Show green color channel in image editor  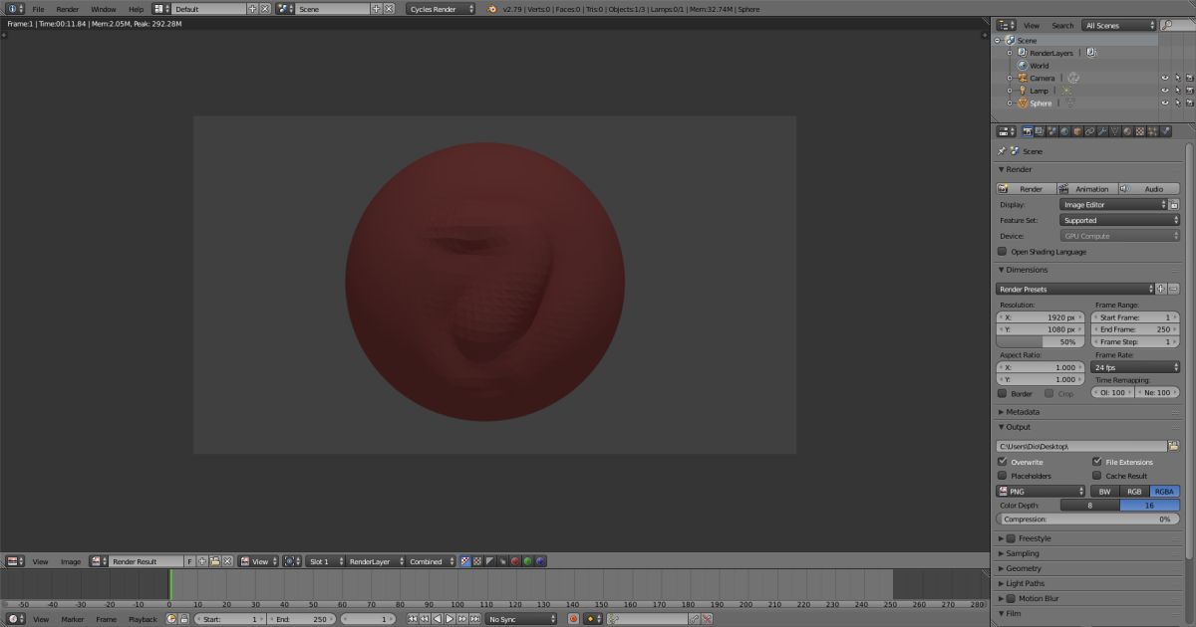[527, 561]
